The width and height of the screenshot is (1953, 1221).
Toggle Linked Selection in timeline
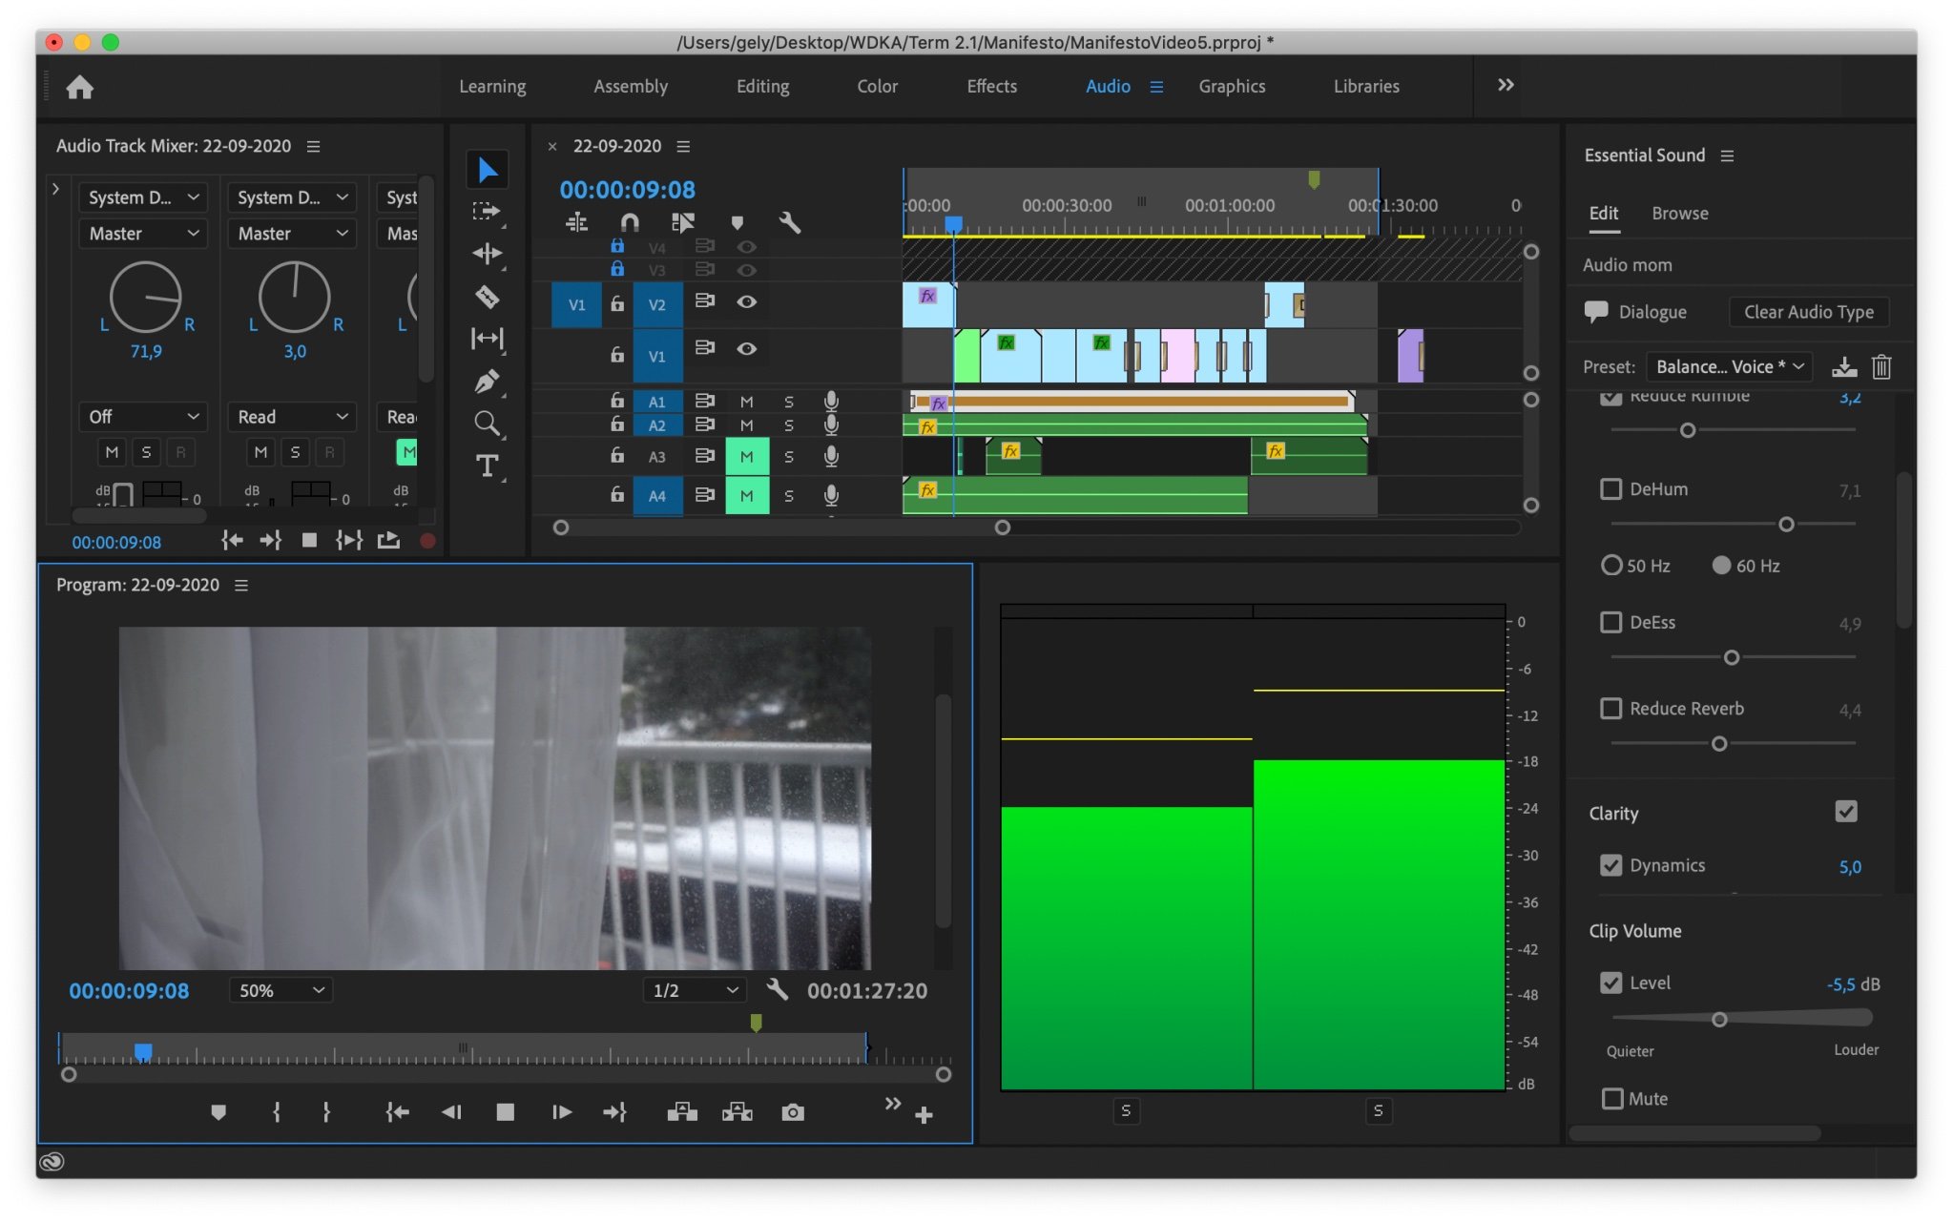click(683, 222)
